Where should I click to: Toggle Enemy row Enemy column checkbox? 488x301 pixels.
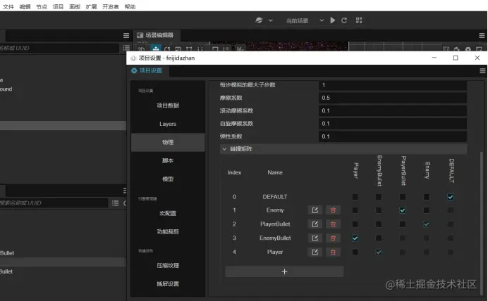[427, 210]
